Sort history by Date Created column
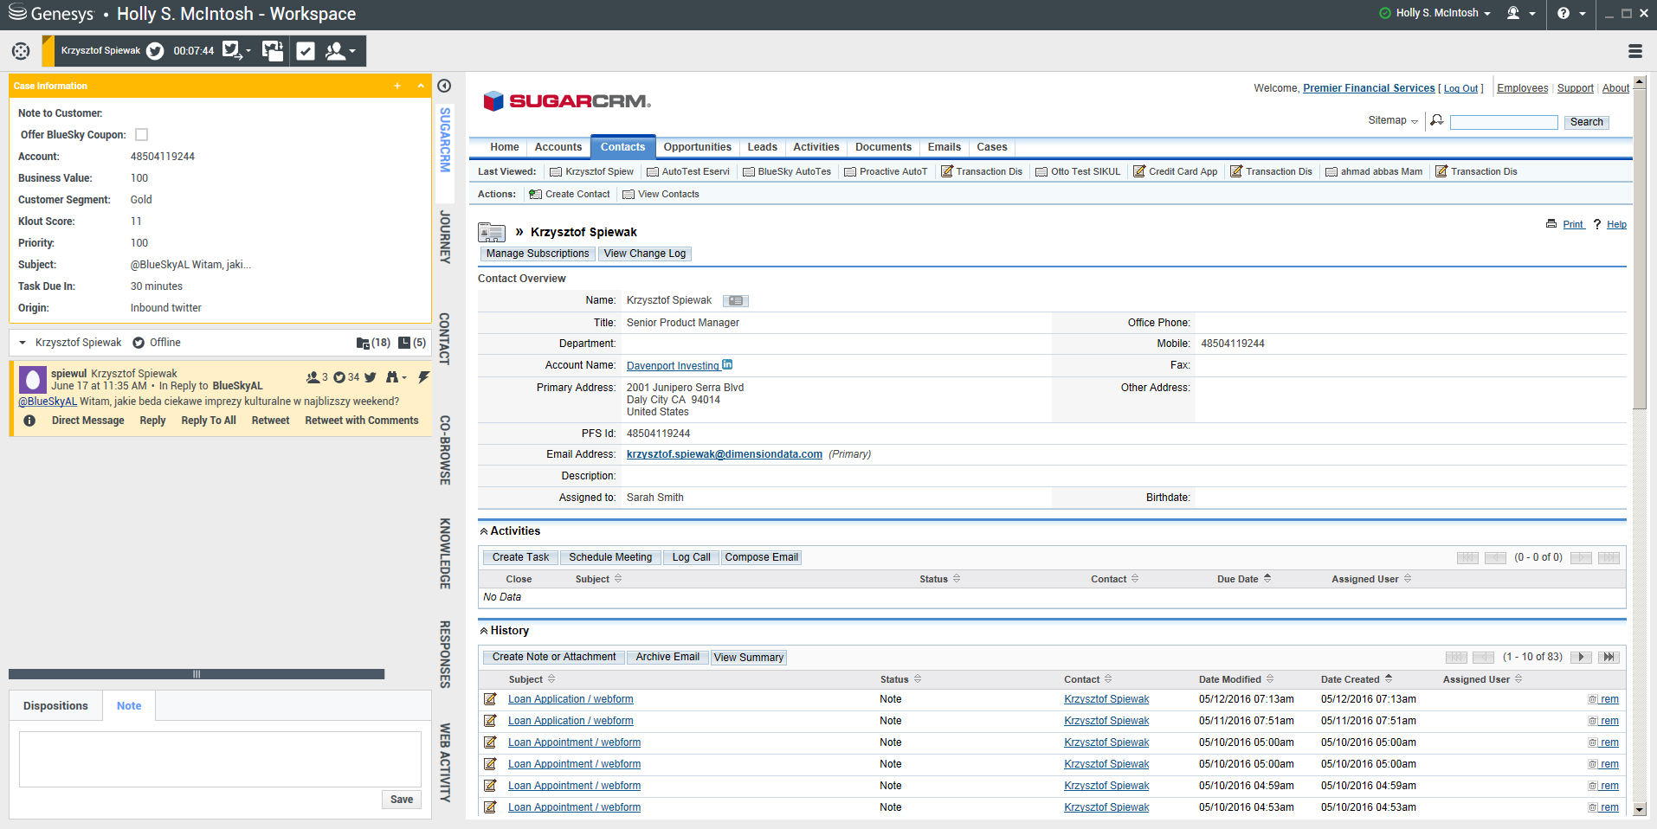1657x829 pixels. (x=1357, y=679)
